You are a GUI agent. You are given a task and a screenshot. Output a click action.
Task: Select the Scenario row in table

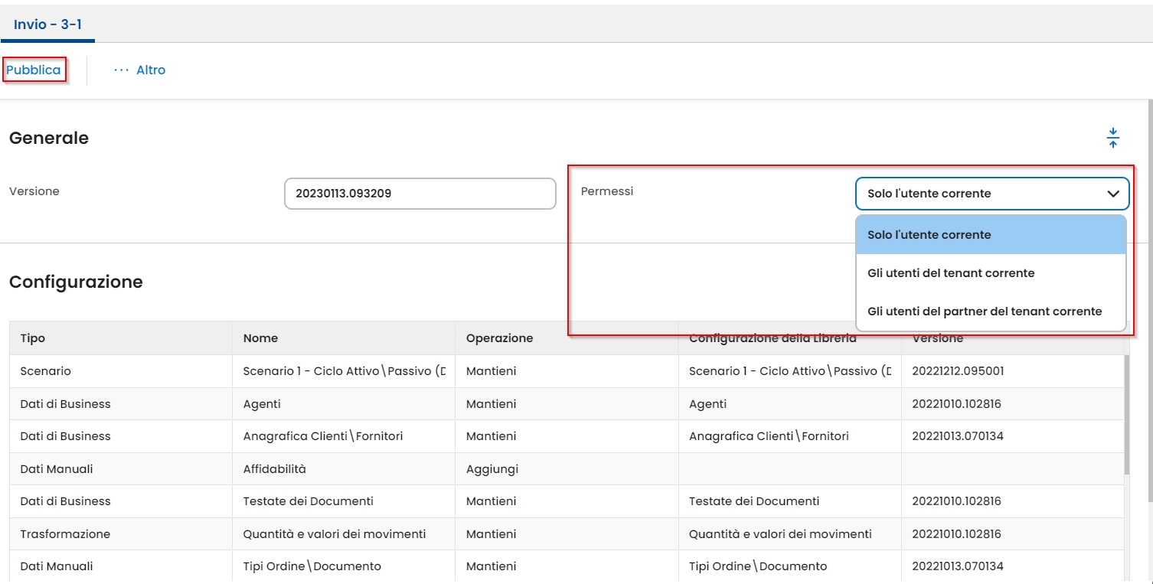click(46, 371)
